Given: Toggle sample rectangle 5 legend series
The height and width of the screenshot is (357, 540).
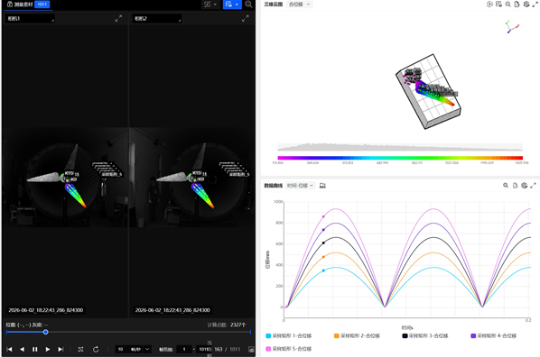Looking at the screenshot, I should point(289,349).
